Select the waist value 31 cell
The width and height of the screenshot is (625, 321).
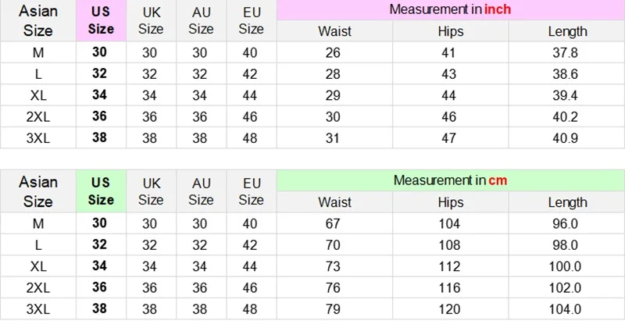[x=334, y=137]
